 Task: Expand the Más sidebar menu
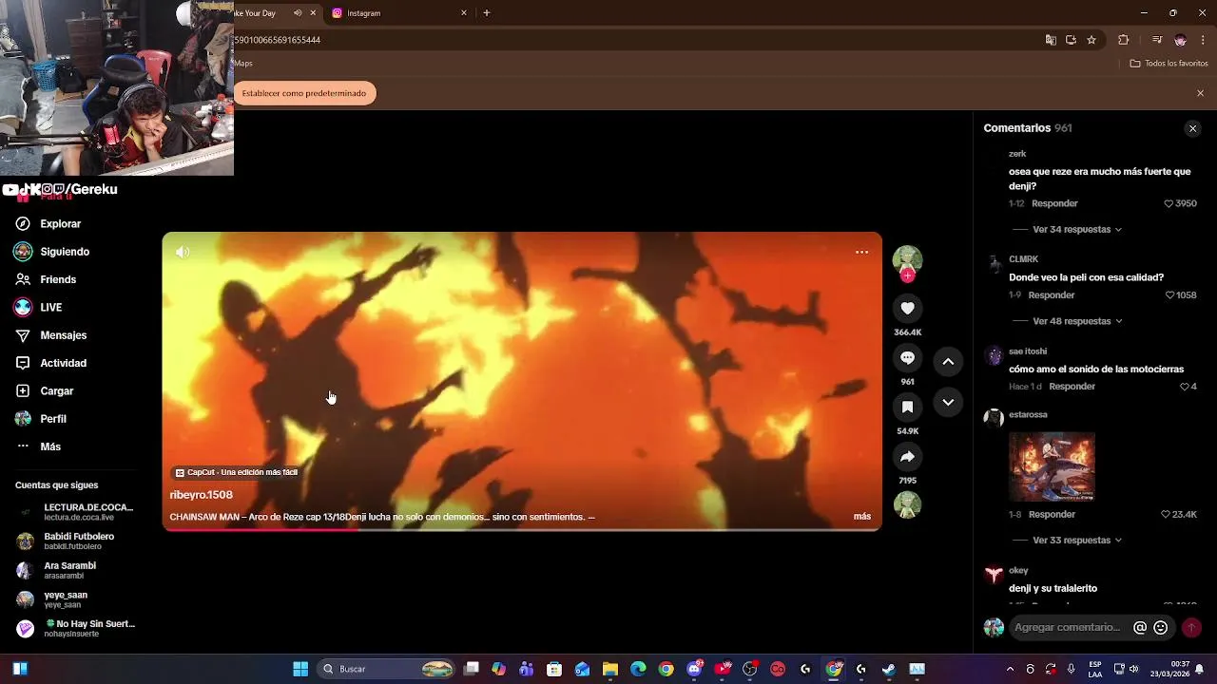pyautogui.click(x=50, y=446)
